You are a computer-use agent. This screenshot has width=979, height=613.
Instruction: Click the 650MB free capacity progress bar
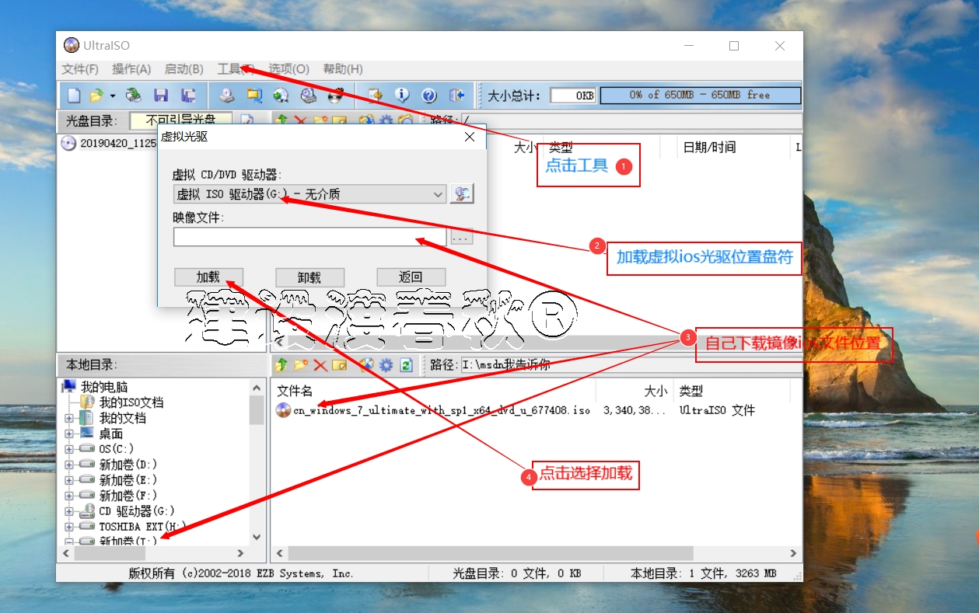click(698, 95)
